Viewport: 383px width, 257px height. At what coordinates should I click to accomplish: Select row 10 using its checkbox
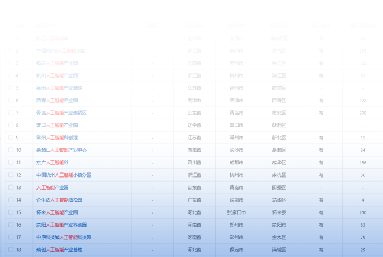tap(10, 150)
